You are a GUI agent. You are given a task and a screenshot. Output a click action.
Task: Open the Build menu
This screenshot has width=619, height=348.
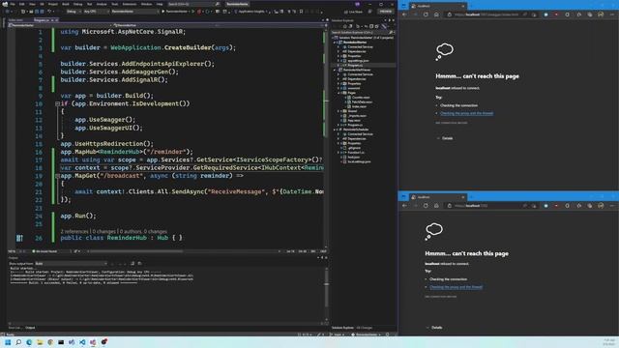[x=66, y=4]
